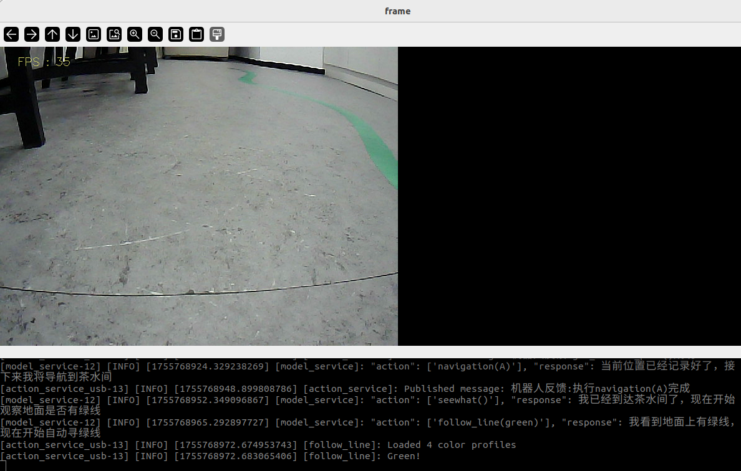Image resolution: width=741 pixels, height=471 pixels.
Task: Click the "Green!" follow_line log message
Action: coord(404,456)
